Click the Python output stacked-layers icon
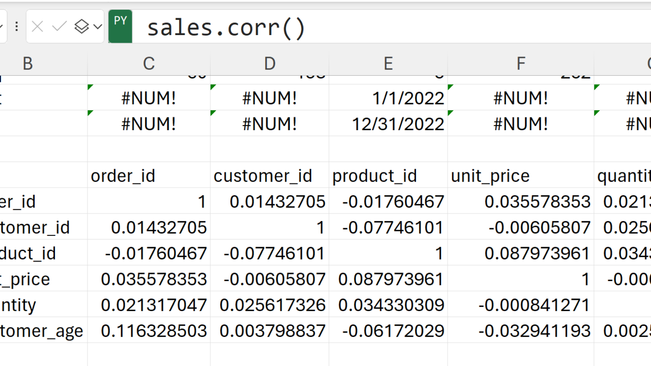 pos(81,26)
